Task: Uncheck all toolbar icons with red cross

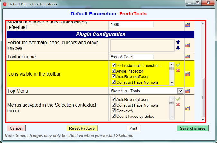Action: coord(178,70)
